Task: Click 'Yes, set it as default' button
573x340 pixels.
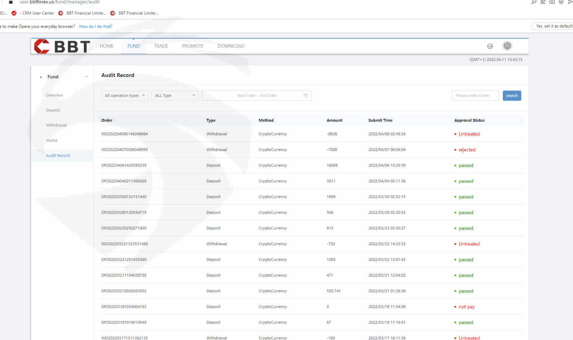Action: click(553, 26)
